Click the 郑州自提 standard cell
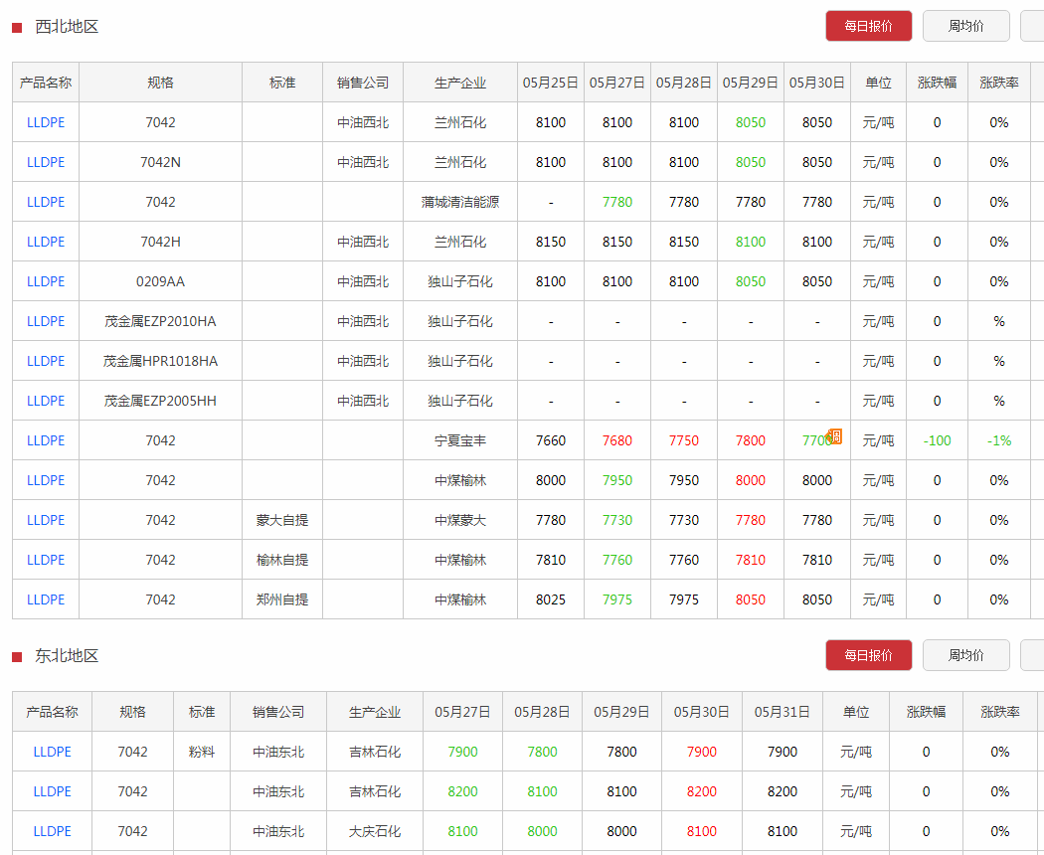Viewport: 1044px width, 855px height. coord(282,599)
